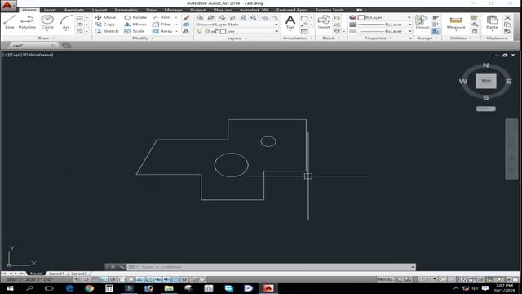Viewport: 522px width, 294px height.
Task: Switch to the View ribbon tab
Action: [x=151, y=10]
